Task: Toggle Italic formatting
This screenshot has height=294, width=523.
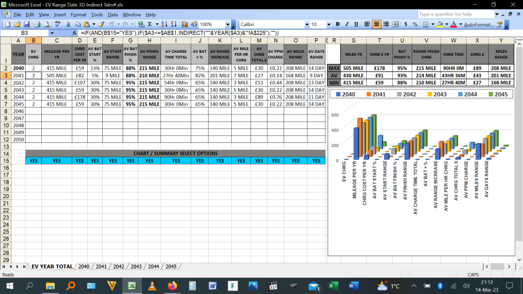Action: click(347, 24)
